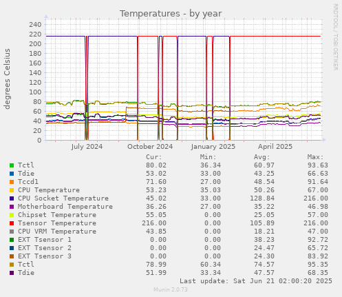The width and height of the screenshot is (342, 297).
Task: Click the brown EXT Tsensor 3 swatch
Action: [12, 256]
